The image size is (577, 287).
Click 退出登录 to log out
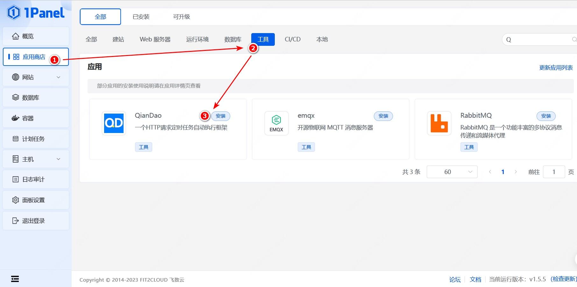36,221
